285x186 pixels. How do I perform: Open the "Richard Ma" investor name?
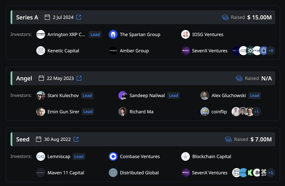click(x=141, y=112)
